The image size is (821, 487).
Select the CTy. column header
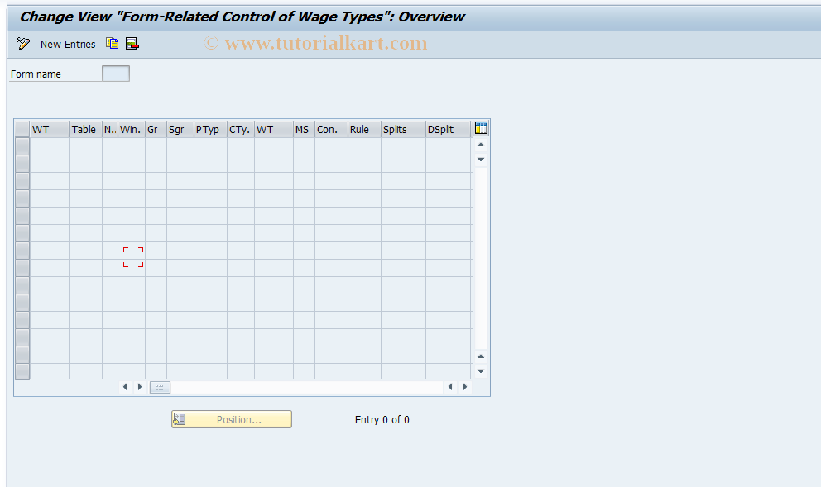click(x=241, y=129)
